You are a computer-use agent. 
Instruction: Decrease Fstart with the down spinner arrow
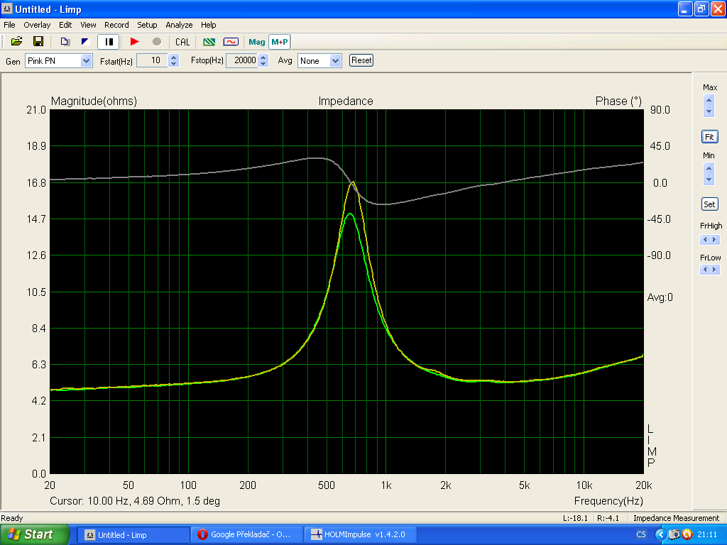173,64
